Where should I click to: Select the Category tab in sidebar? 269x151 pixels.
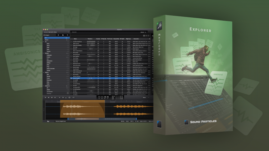50,35
